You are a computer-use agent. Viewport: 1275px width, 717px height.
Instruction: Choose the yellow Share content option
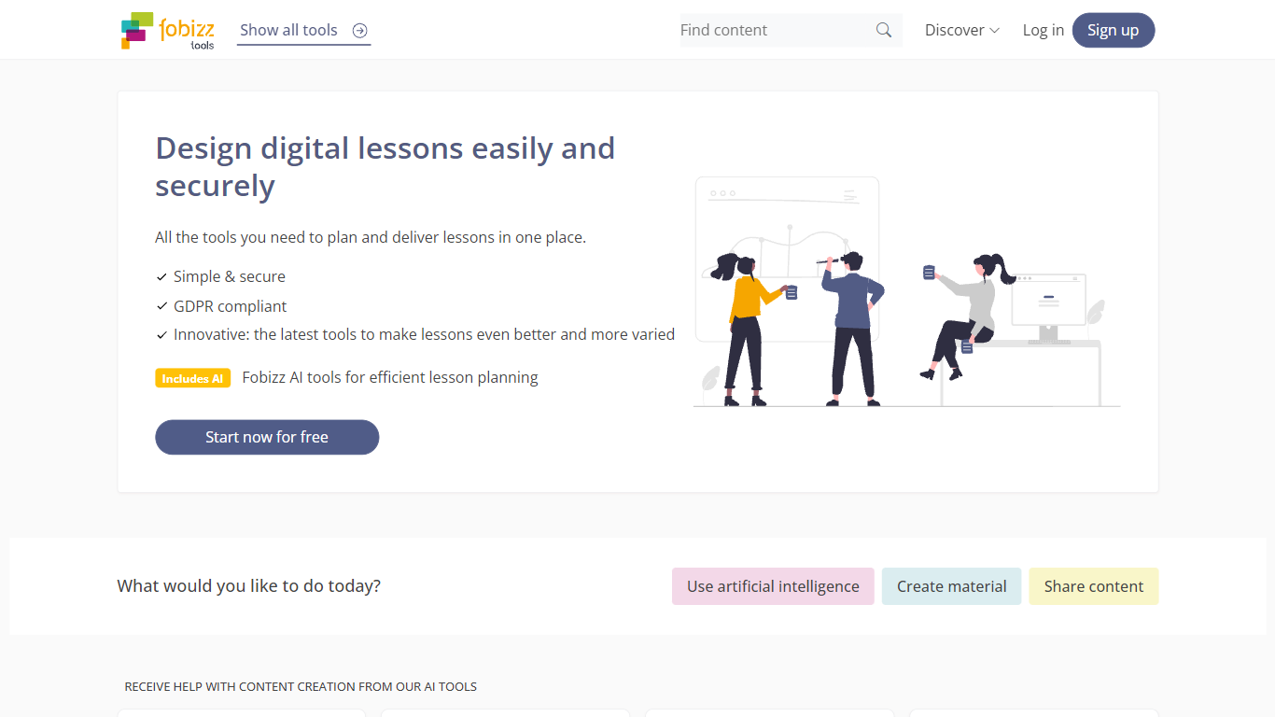pos(1093,586)
